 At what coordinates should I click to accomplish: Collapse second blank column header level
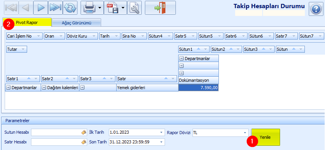pos(181,66)
